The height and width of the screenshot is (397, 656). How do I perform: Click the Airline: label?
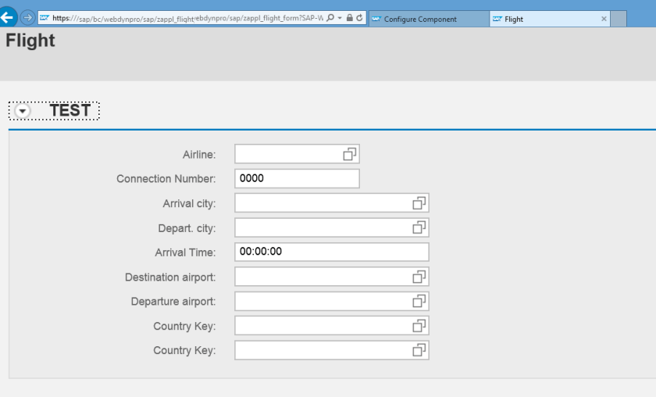click(199, 155)
